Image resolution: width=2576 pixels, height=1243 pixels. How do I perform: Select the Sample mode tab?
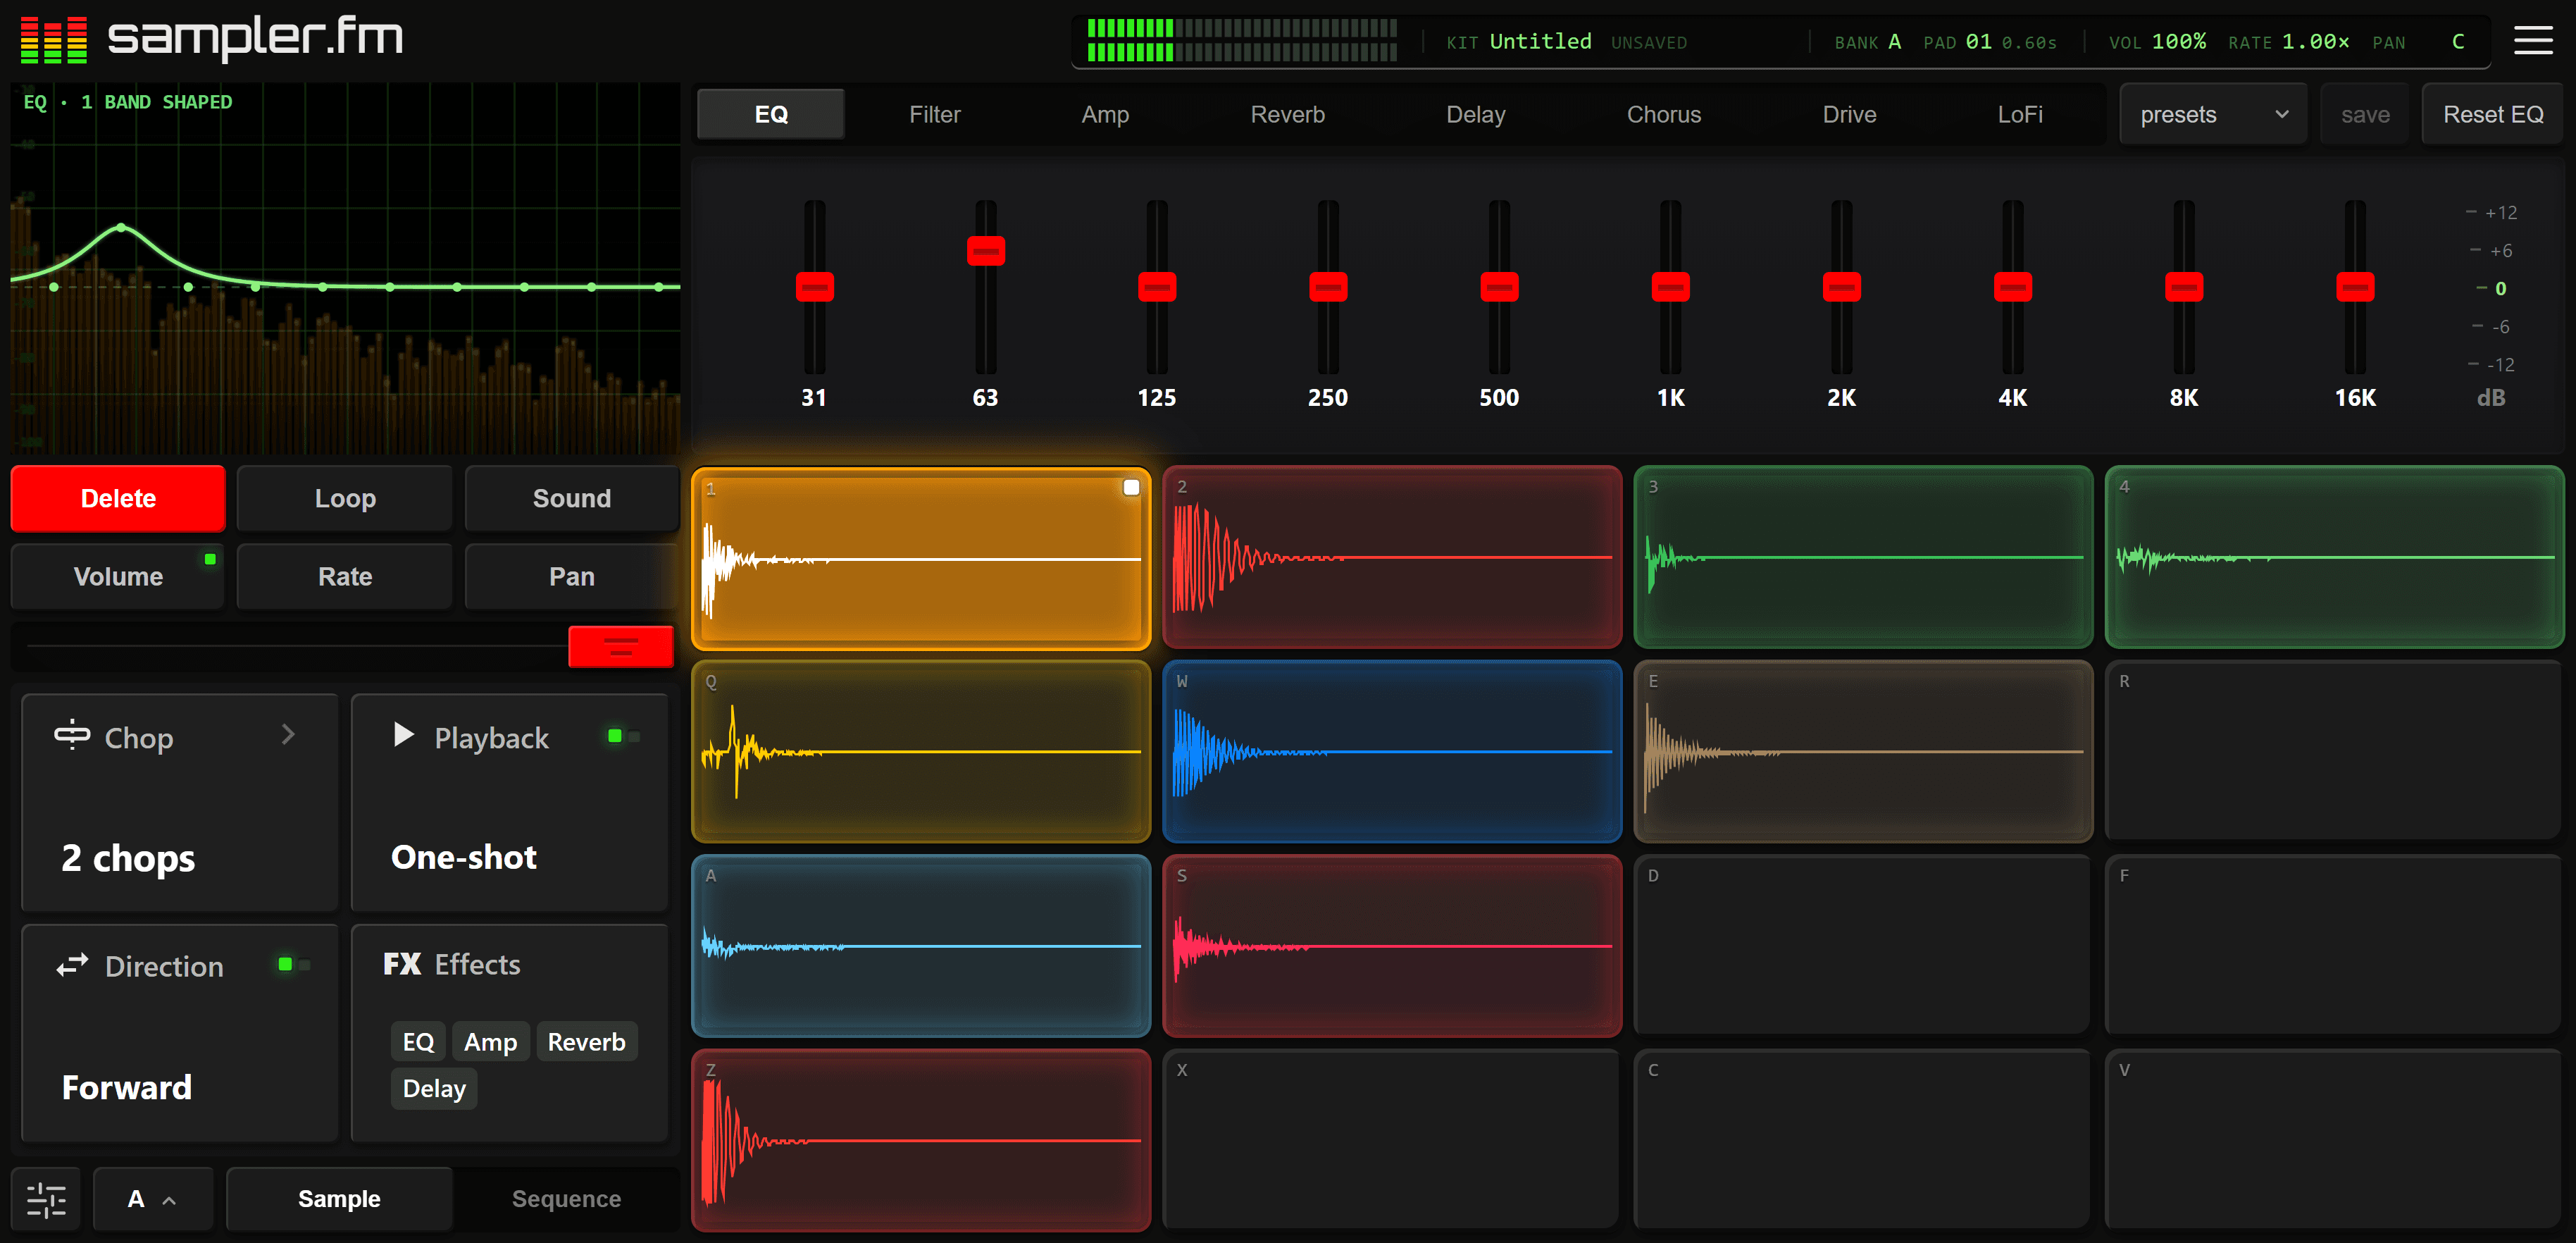[339, 1199]
